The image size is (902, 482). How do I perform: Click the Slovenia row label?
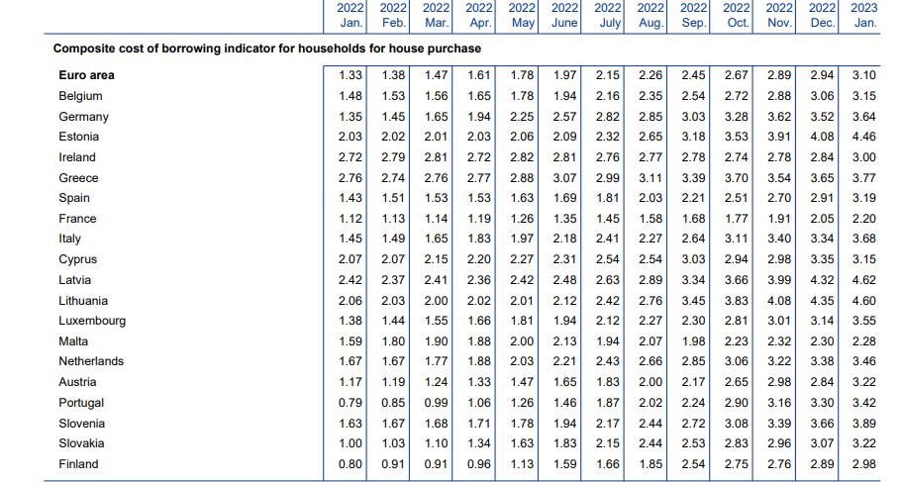coord(81,424)
